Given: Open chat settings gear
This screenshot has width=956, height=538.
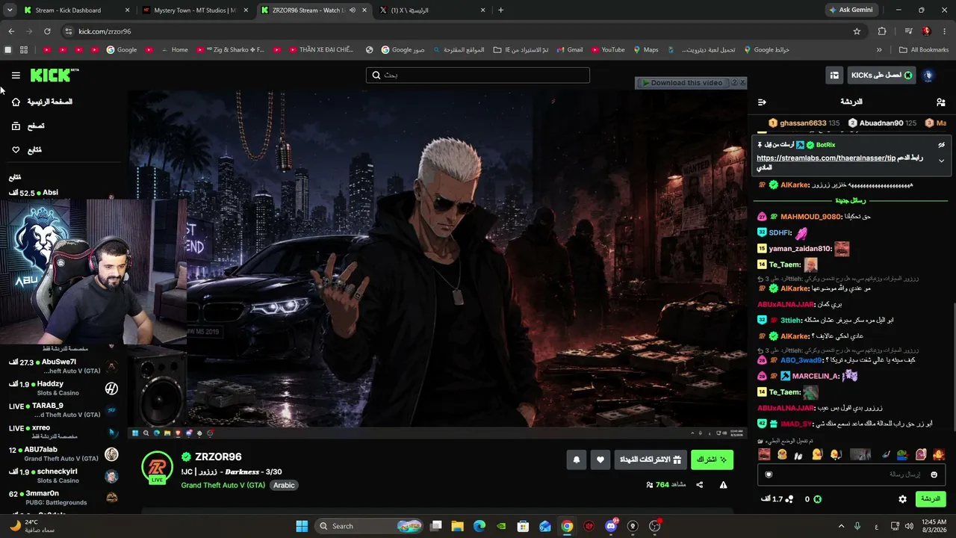Looking at the screenshot, I should coord(902,499).
